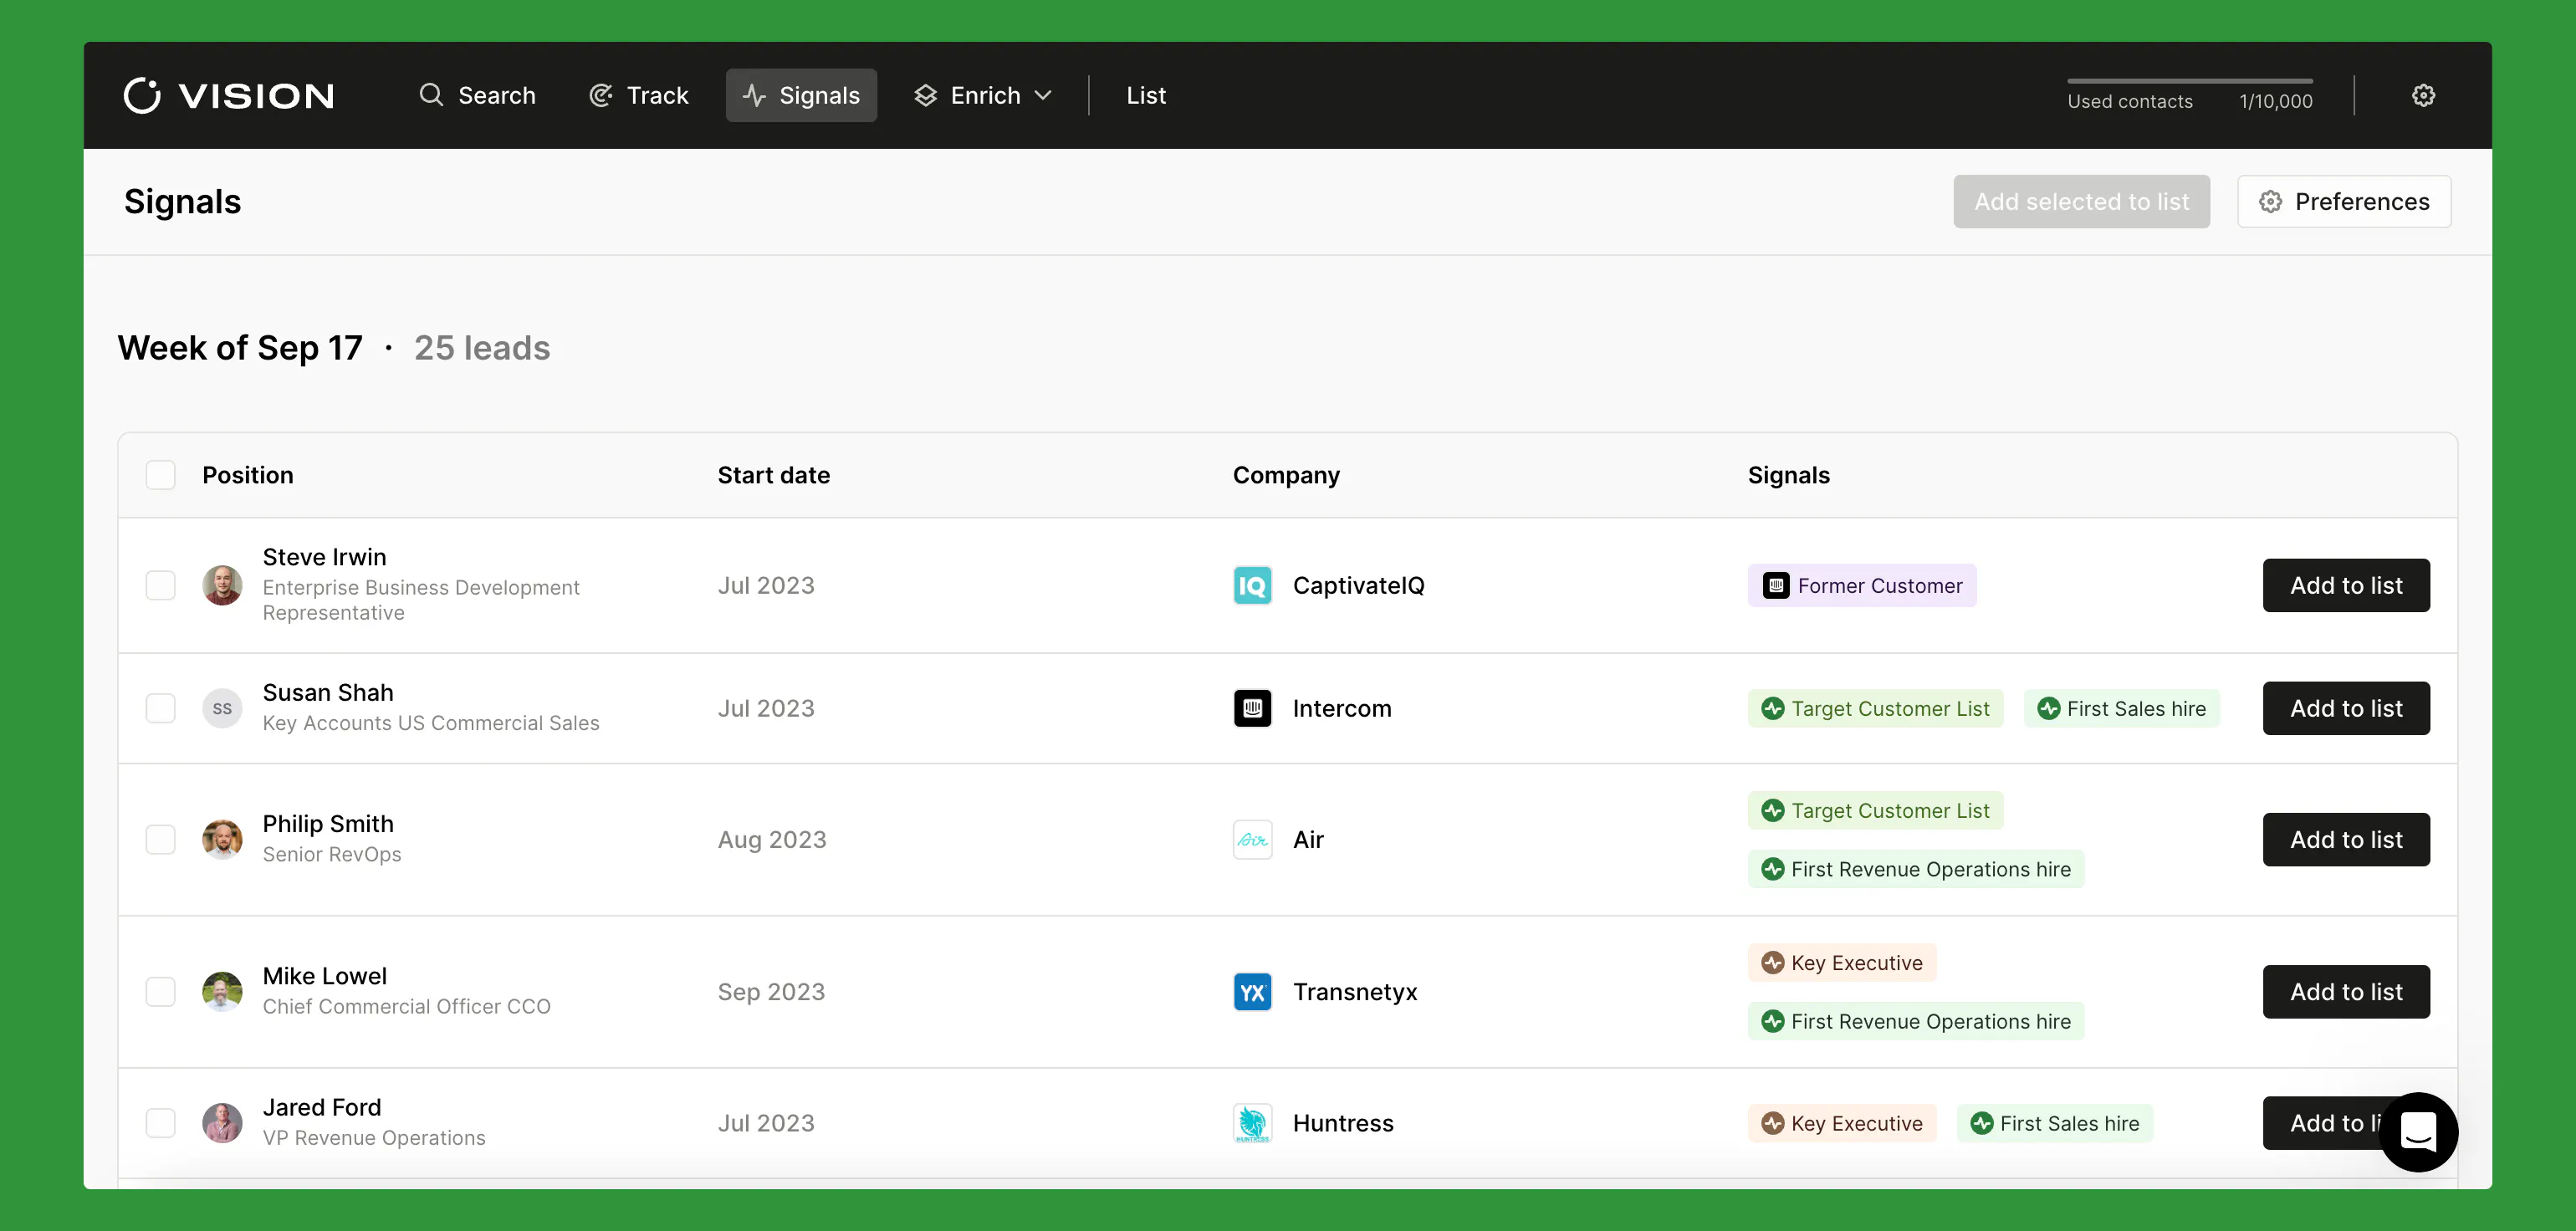This screenshot has width=2576, height=1231.
Task: Click Add selected to list button
Action: point(2081,201)
